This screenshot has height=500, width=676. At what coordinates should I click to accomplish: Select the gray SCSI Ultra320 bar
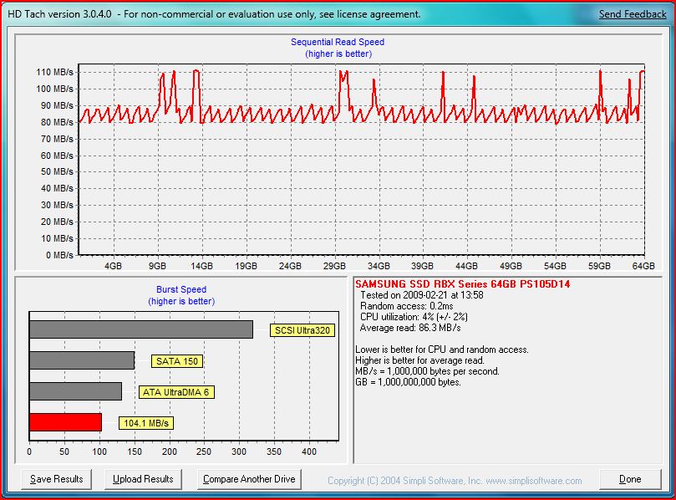140,329
